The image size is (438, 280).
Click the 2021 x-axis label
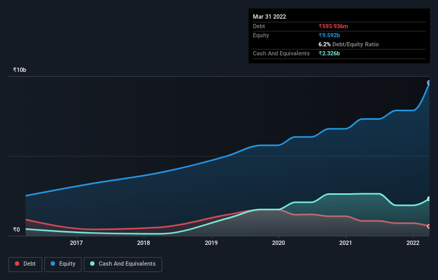[346, 243]
